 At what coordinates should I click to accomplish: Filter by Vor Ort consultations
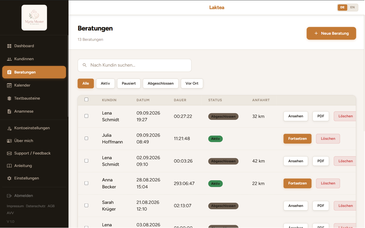click(192, 83)
